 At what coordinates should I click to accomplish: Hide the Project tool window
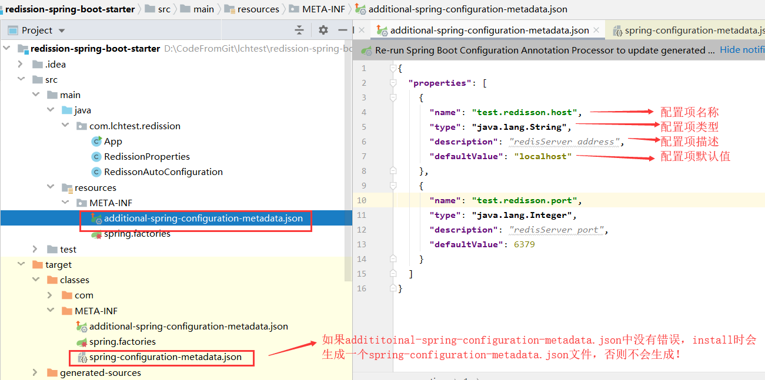tap(343, 30)
